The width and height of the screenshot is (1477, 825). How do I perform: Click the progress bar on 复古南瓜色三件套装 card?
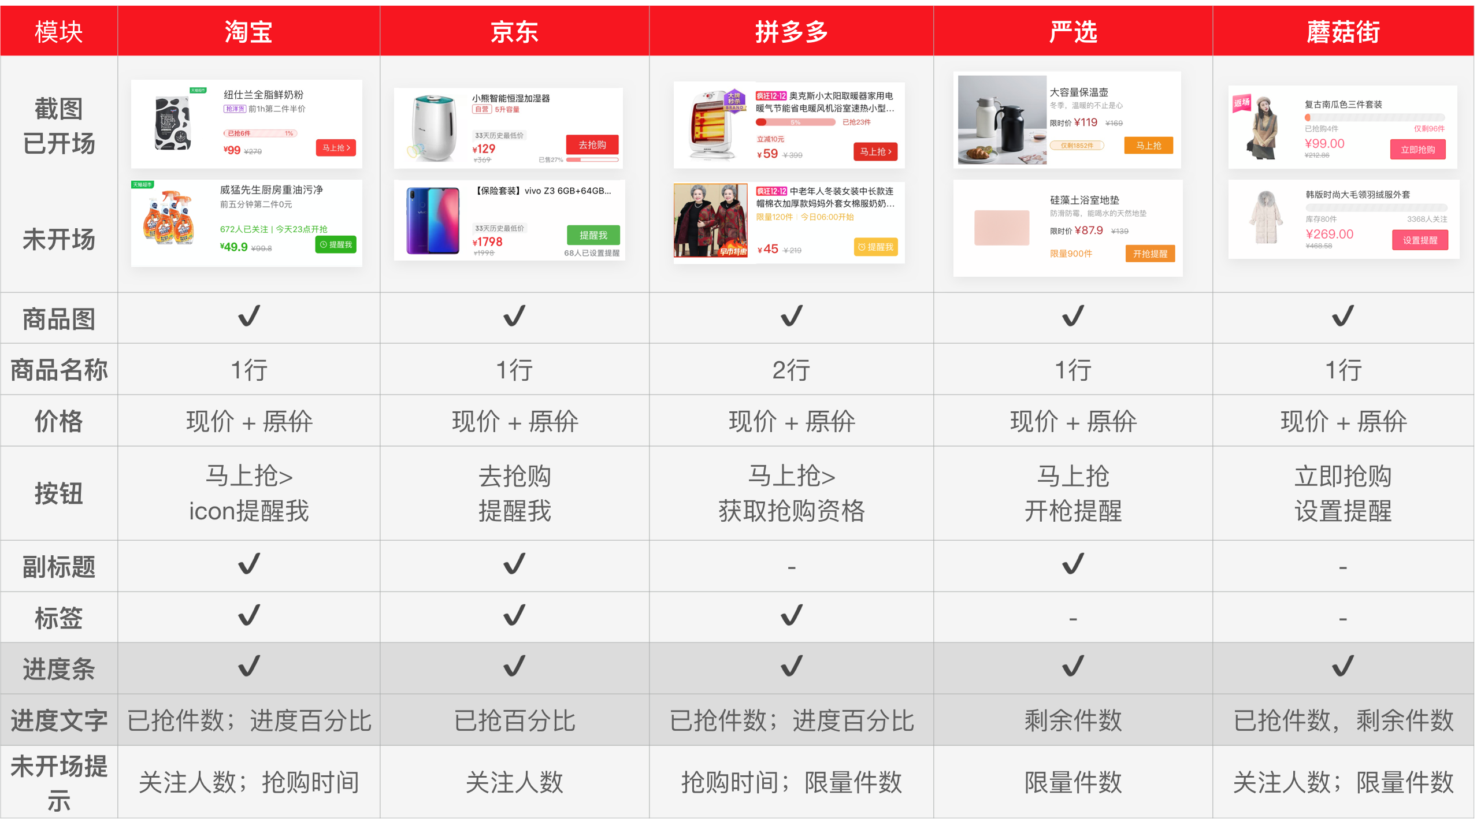click(1374, 117)
